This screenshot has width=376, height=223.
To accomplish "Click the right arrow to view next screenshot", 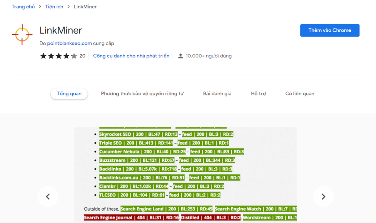I will coord(323,197).
